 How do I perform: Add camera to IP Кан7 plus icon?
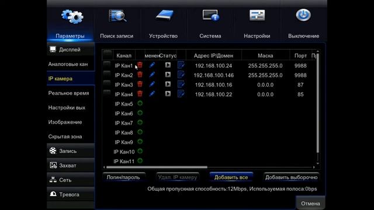[x=140, y=123]
